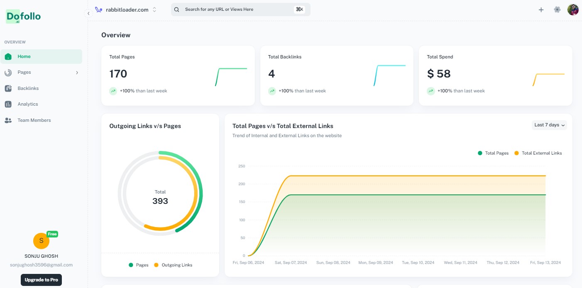Click the green Pages color dot
This screenshot has height=288, width=582.
coord(131,265)
